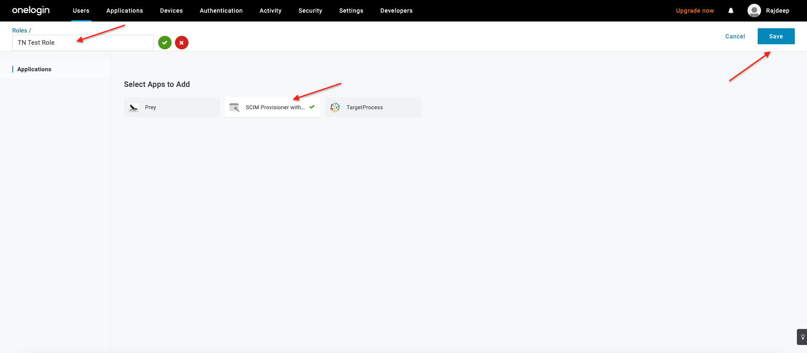The image size is (807, 353).
Task: Deselect the SCIM Provisioner checkmark
Action: [312, 107]
